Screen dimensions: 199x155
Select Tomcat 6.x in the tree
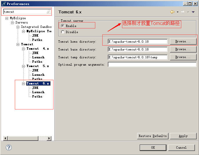point(38,84)
